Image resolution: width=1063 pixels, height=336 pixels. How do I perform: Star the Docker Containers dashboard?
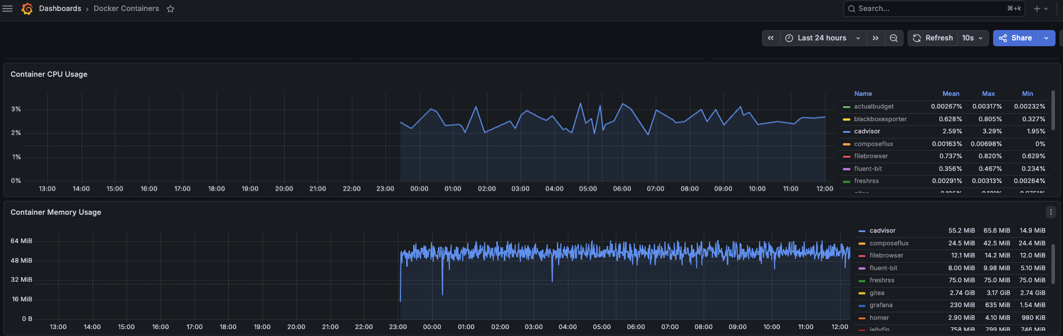tap(170, 9)
